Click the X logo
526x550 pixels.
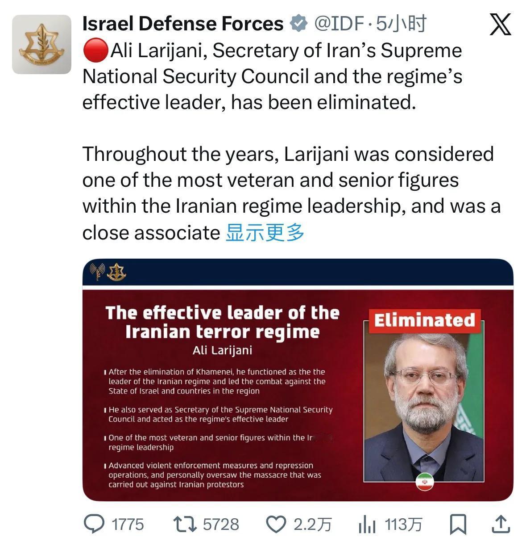click(501, 24)
